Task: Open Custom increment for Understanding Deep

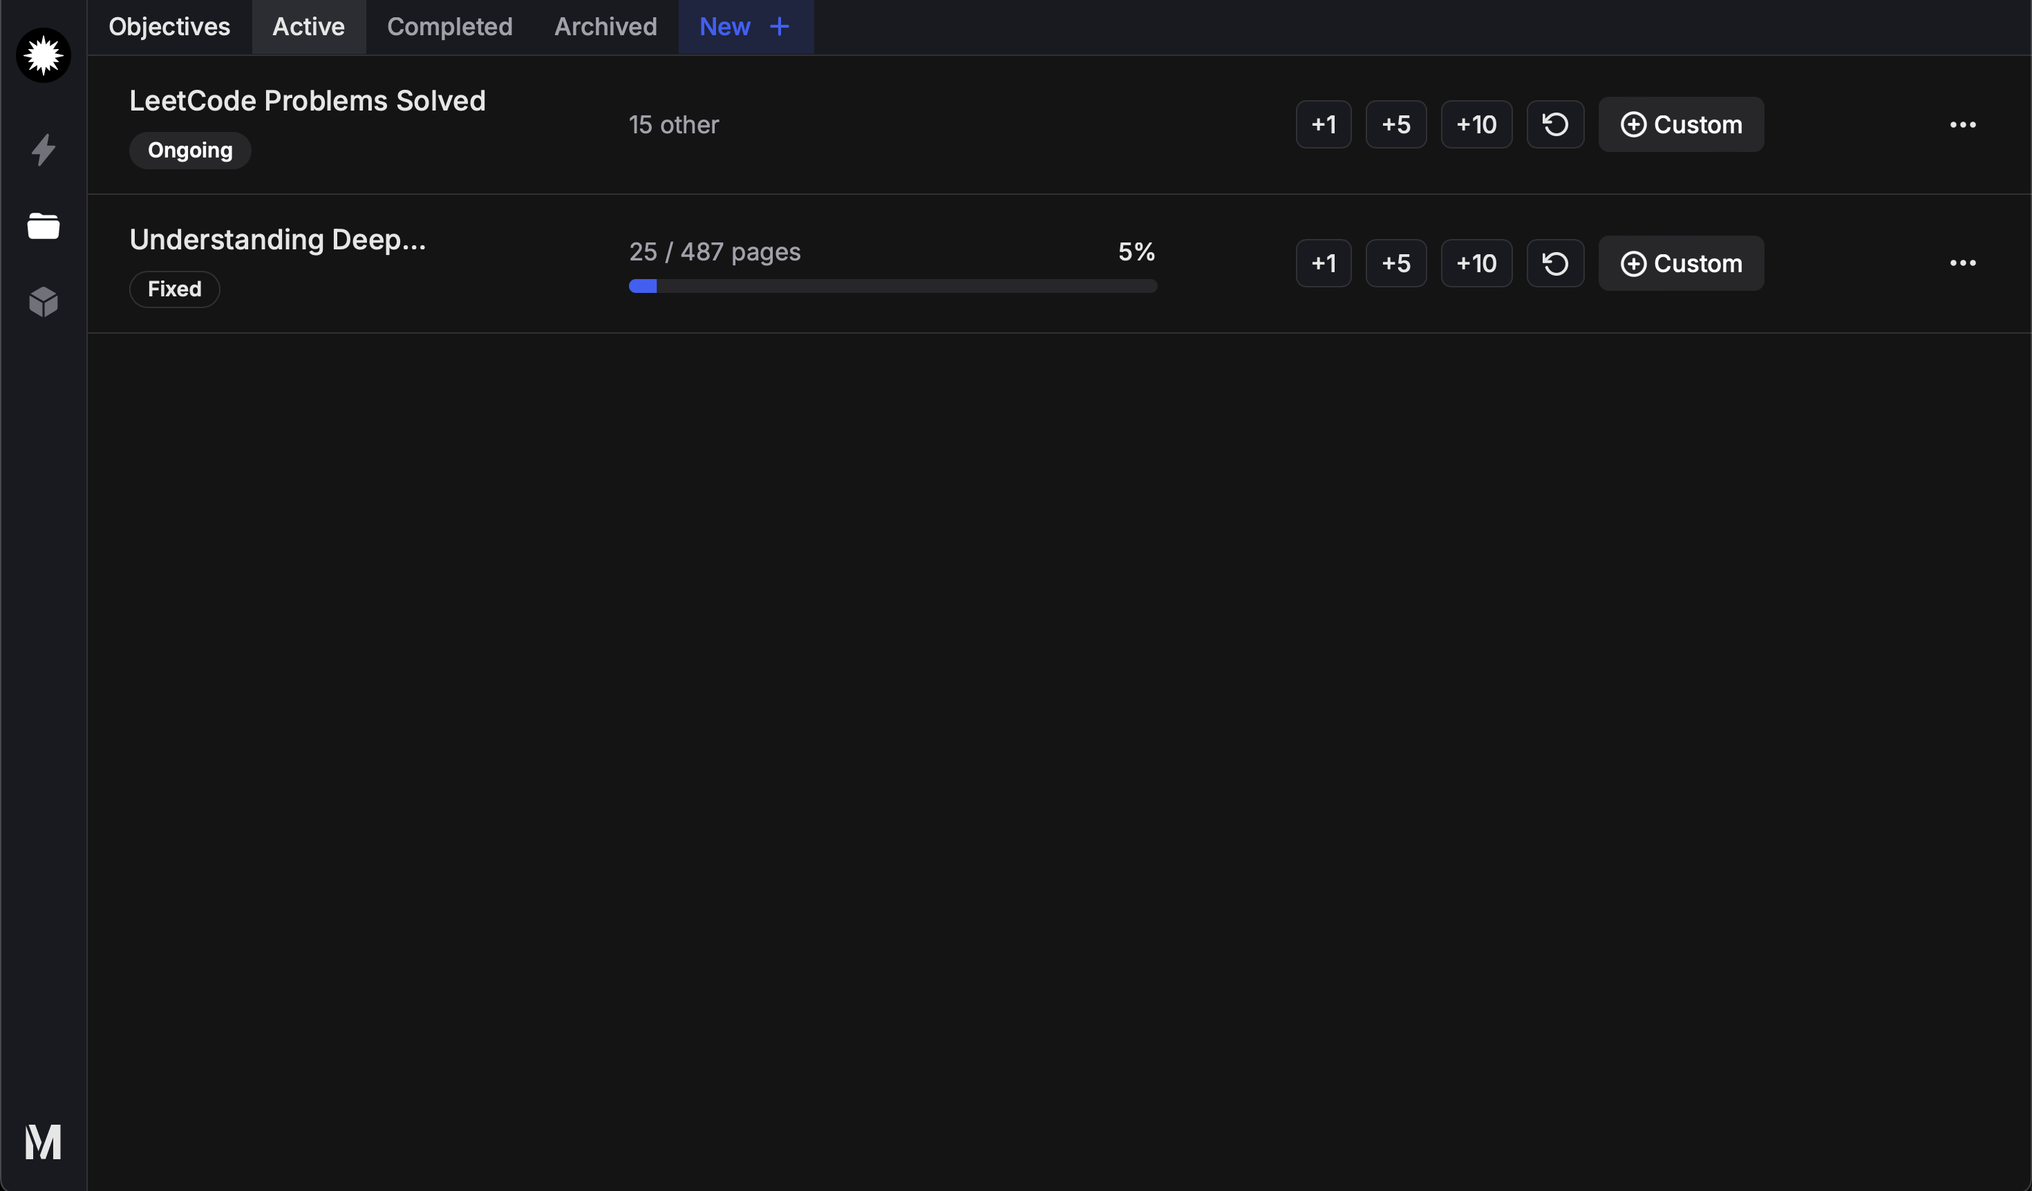Action: (x=1681, y=263)
